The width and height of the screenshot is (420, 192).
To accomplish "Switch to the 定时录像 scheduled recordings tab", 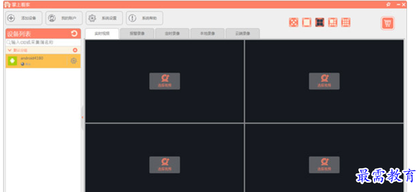I will pyautogui.click(x=172, y=34).
